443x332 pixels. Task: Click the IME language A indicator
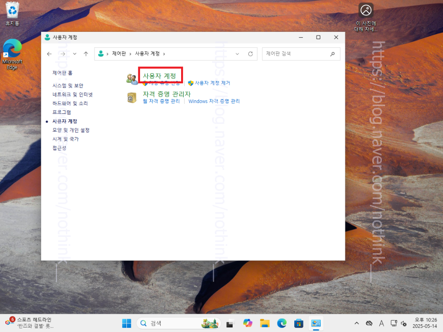[x=381, y=323]
